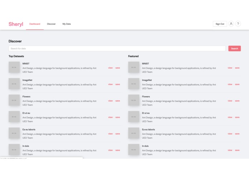View MNIST in Top Datasets

point(110,68)
